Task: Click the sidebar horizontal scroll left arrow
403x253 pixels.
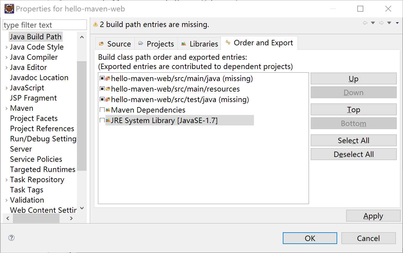Action: [8, 218]
